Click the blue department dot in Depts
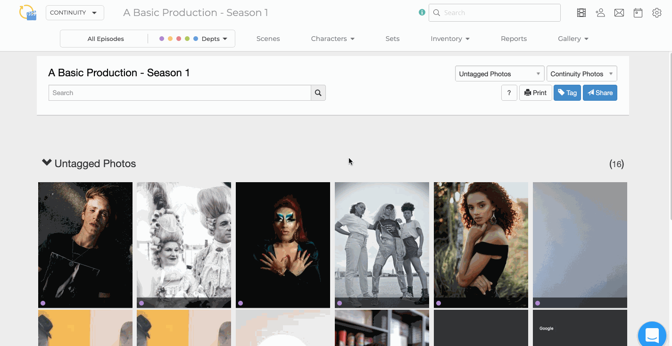This screenshot has height=346, width=672. (196, 39)
